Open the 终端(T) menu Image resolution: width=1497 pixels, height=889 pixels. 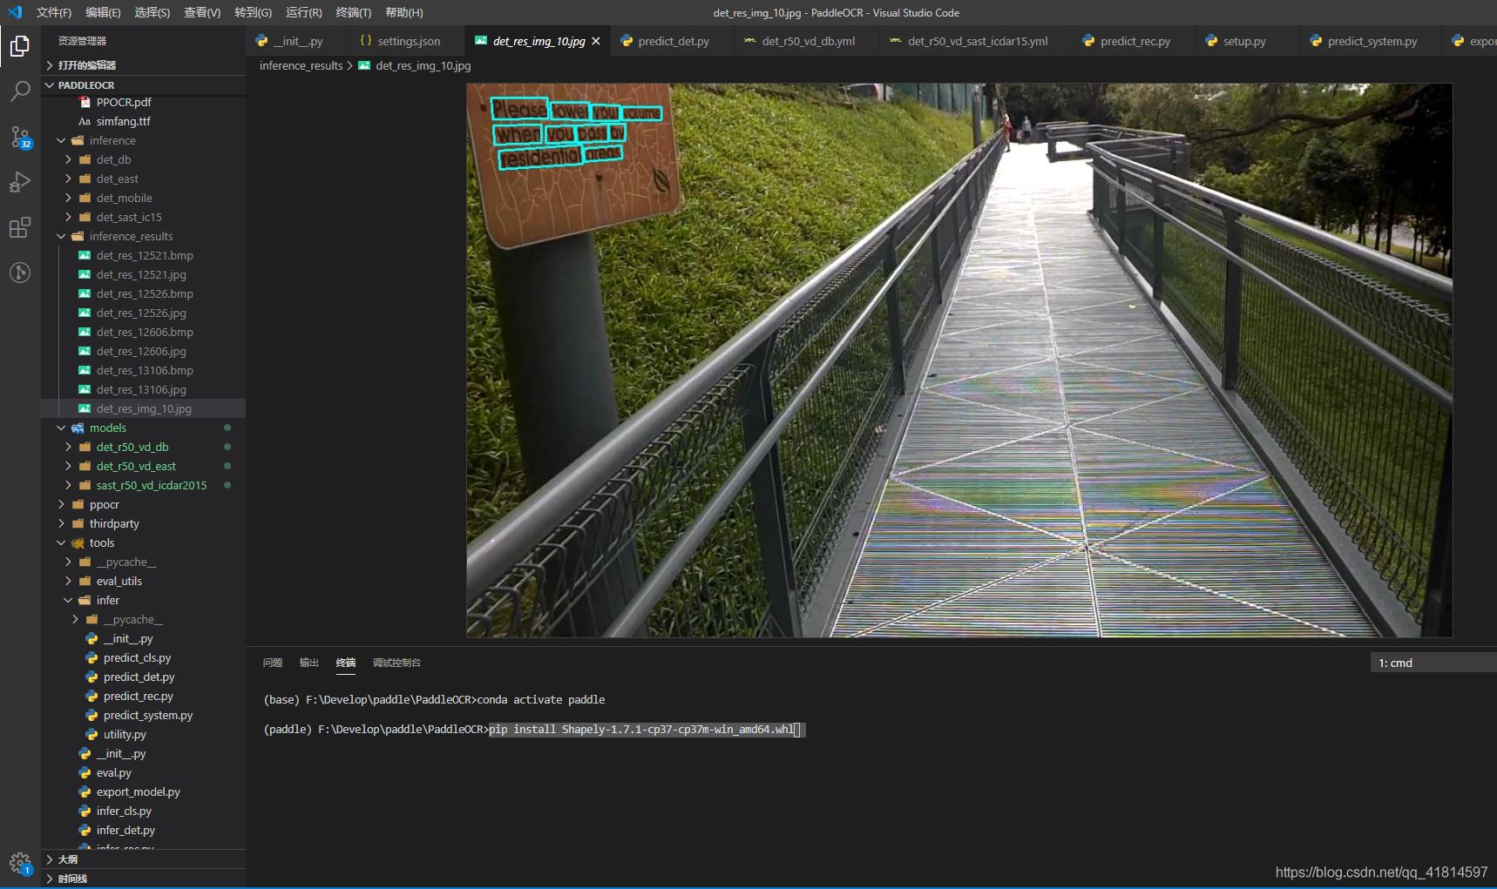point(353,12)
